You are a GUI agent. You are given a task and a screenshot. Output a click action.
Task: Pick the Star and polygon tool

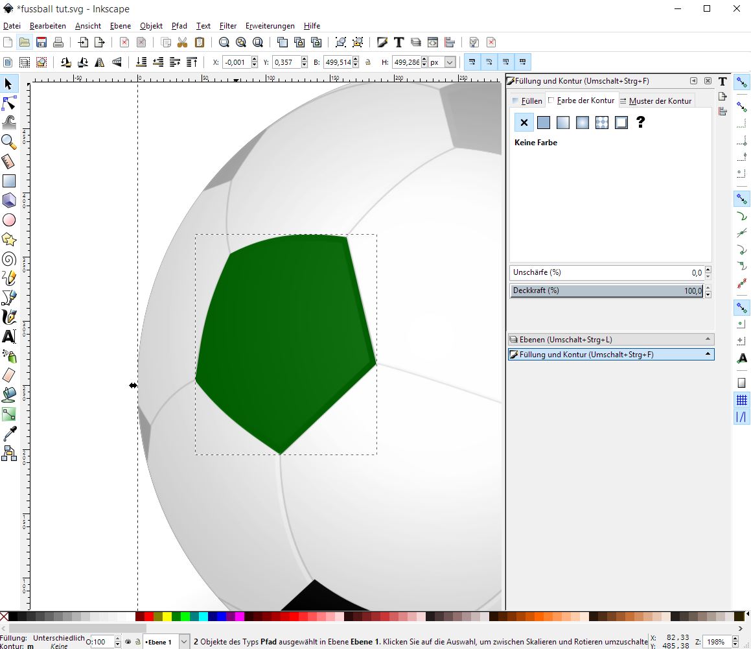click(x=9, y=240)
